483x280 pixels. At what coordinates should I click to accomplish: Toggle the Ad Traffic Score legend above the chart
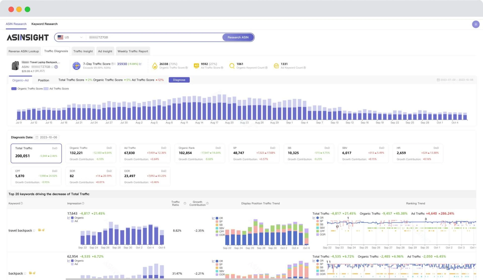tap(56, 89)
